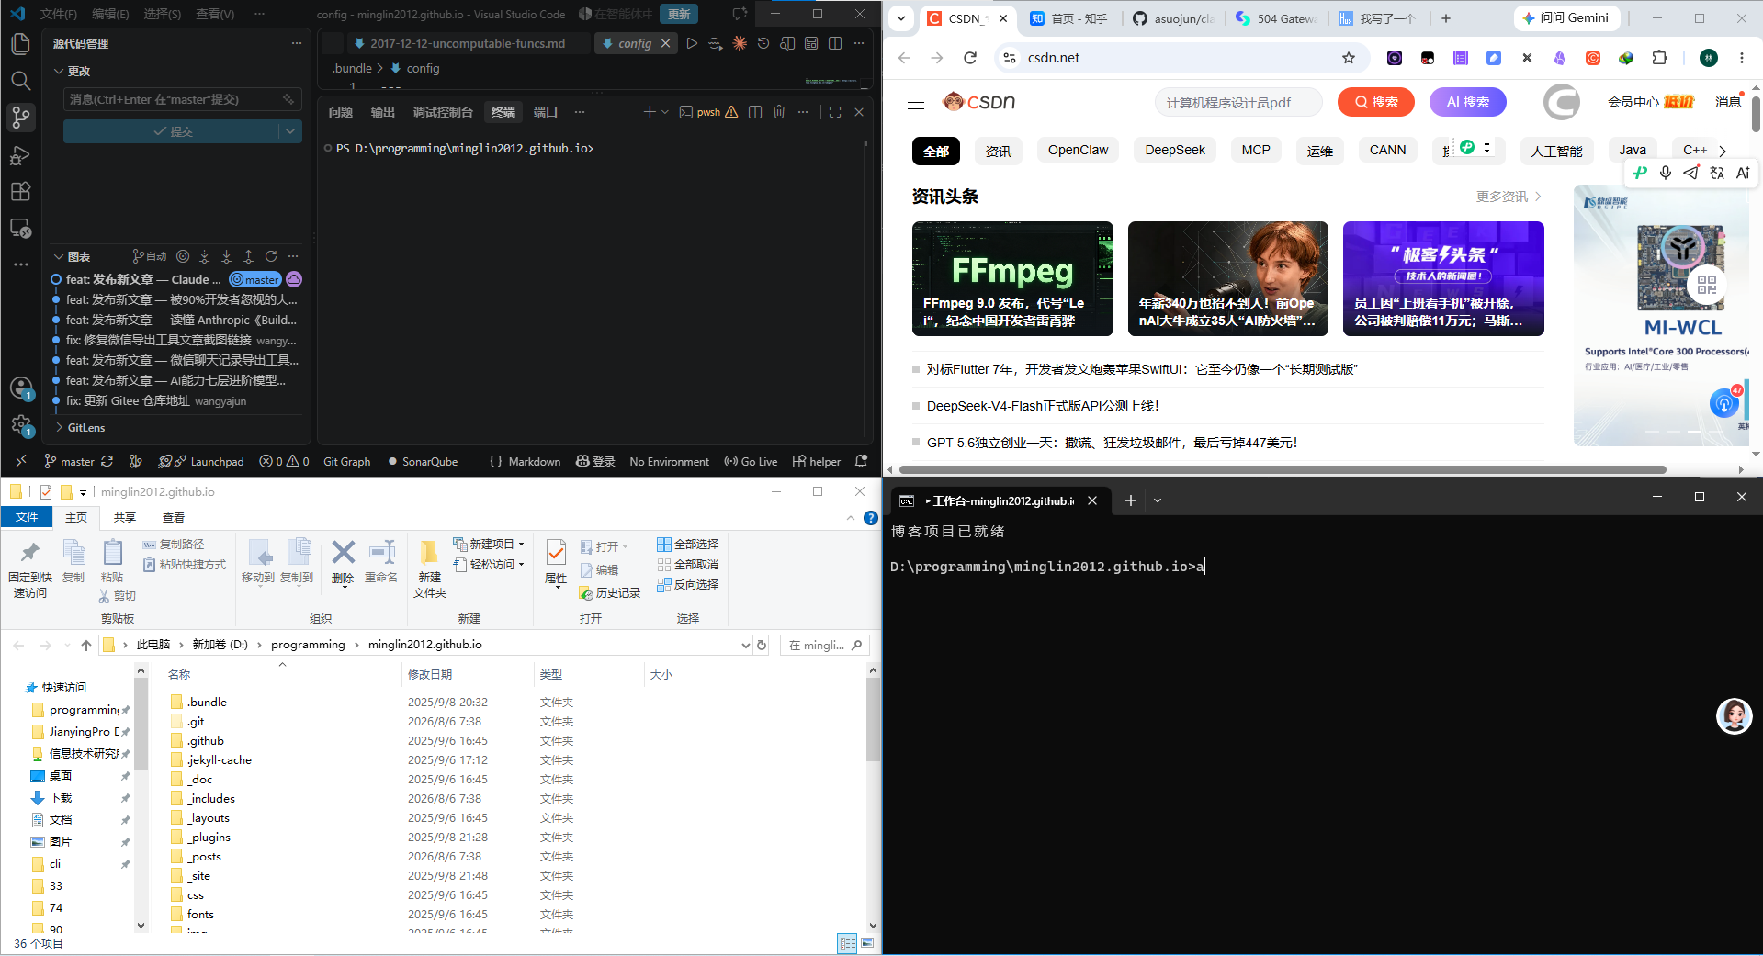
Task: Switch to the 查看 ribbon tab in File Explorer
Action: click(174, 518)
